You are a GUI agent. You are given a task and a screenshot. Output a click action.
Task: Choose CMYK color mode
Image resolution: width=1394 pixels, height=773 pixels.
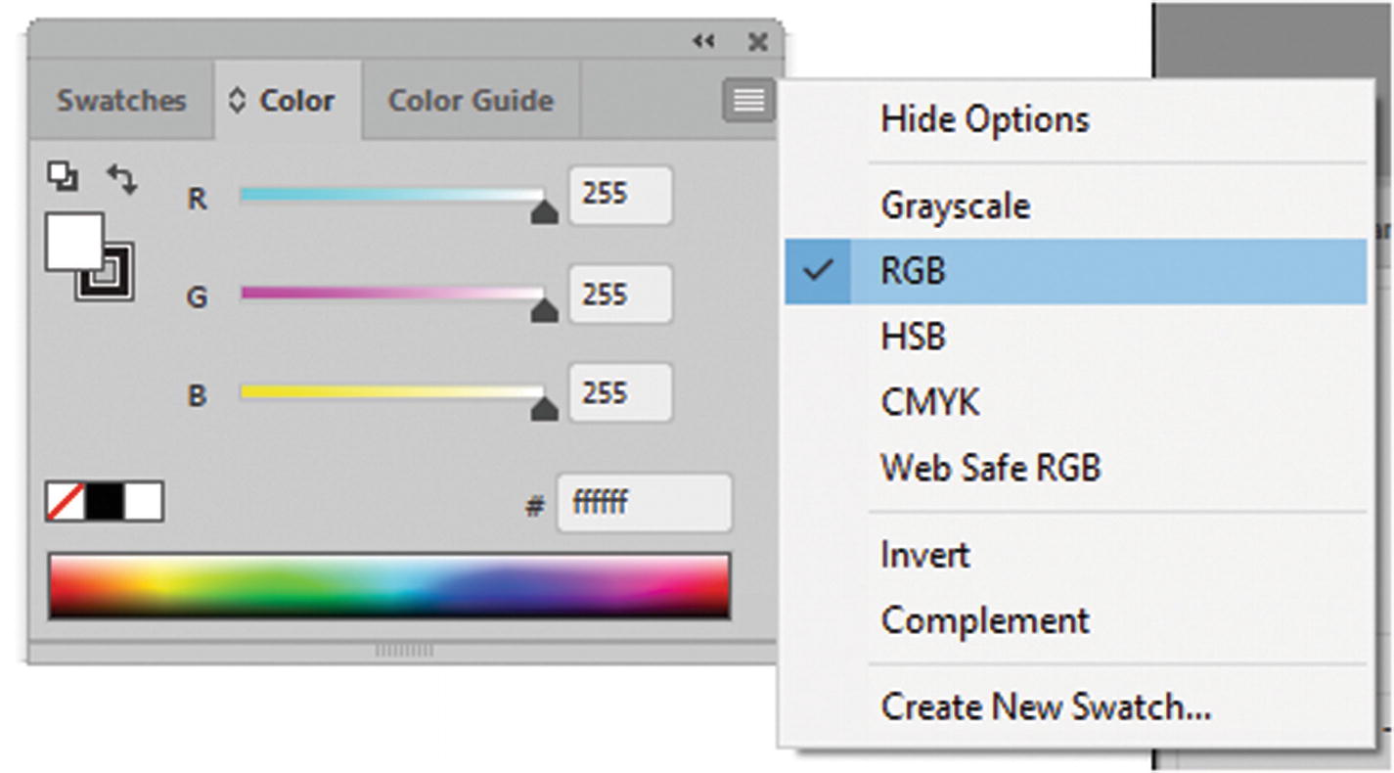[x=929, y=402]
